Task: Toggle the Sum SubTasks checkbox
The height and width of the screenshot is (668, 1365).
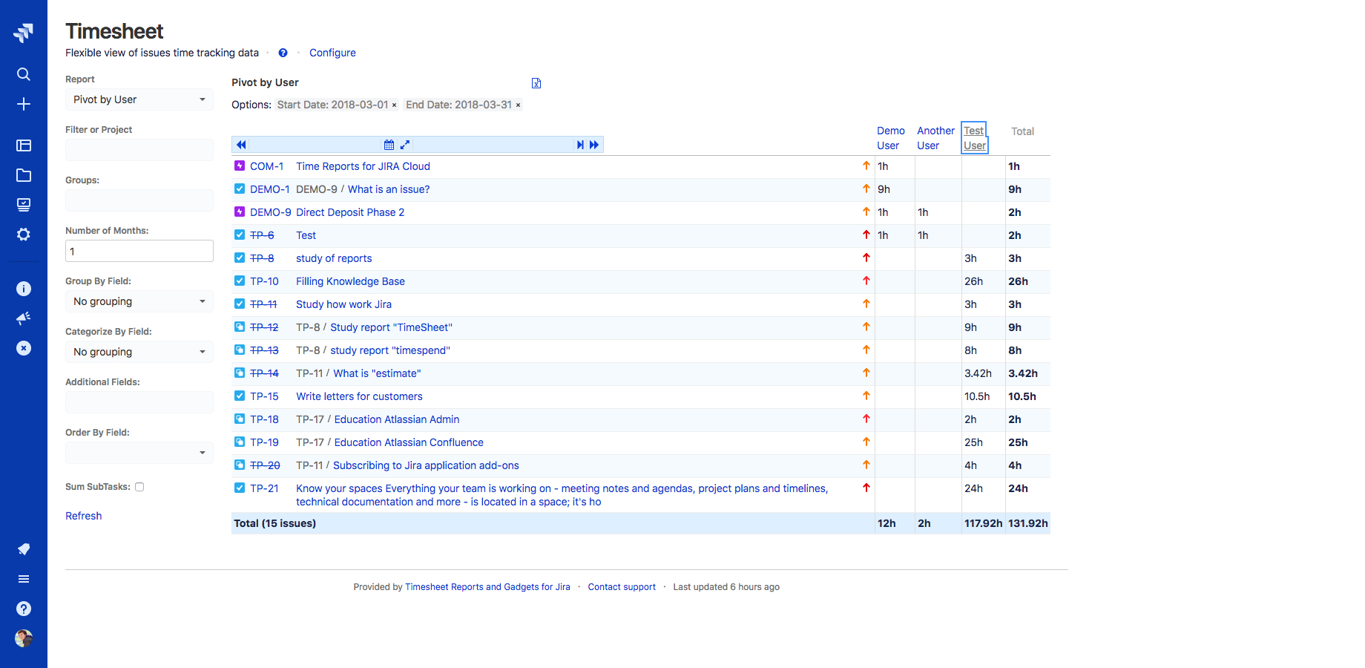Action: point(139,487)
